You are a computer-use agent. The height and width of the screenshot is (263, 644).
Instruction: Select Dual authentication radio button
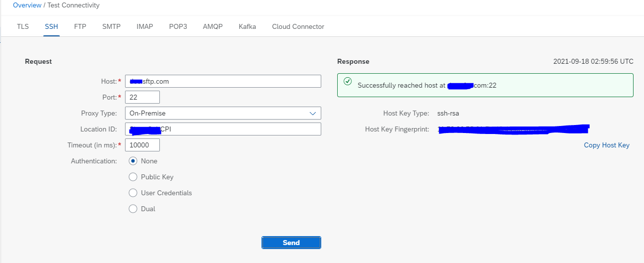133,209
